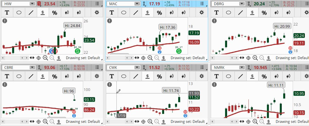Click crosshair icon below DBRG chart
Image resolution: width=309 pixels, height=126 pixels.
click(x=248, y=58)
